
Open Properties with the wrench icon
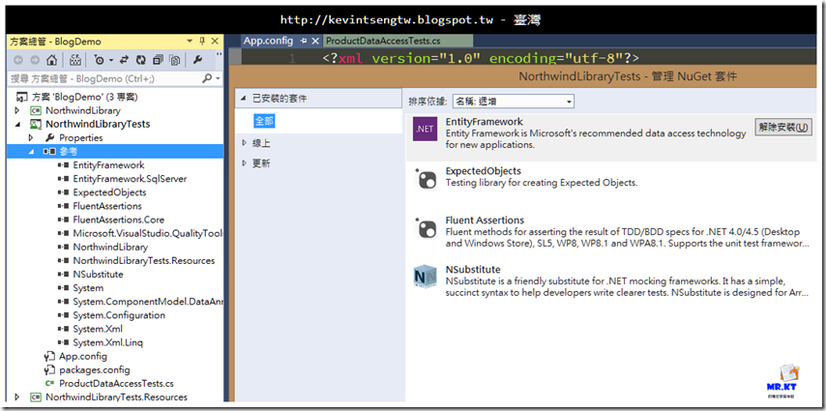(198, 60)
